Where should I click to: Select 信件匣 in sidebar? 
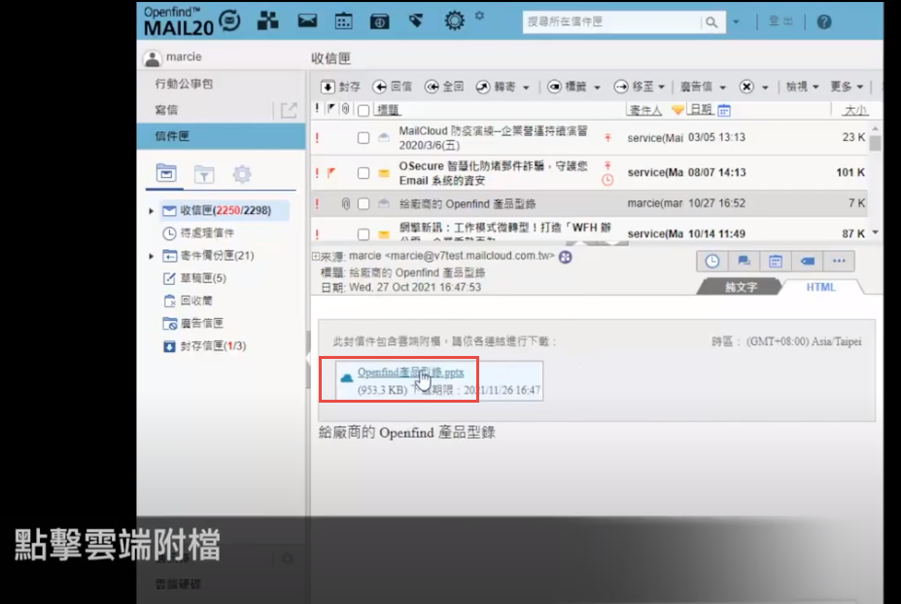(x=222, y=136)
